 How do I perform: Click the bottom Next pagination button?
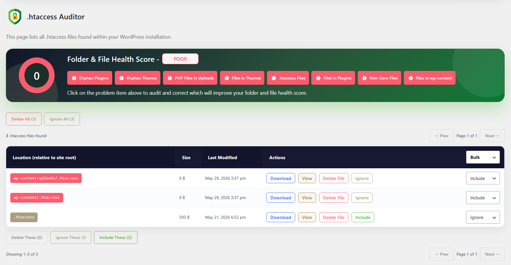492,254
